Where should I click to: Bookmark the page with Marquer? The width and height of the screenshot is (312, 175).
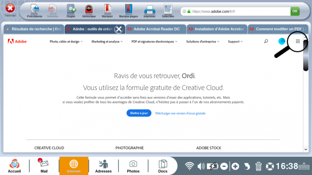[x=107, y=11]
